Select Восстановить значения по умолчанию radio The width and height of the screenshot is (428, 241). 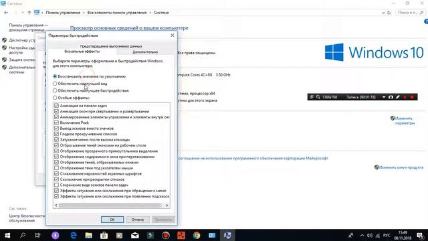point(55,76)
